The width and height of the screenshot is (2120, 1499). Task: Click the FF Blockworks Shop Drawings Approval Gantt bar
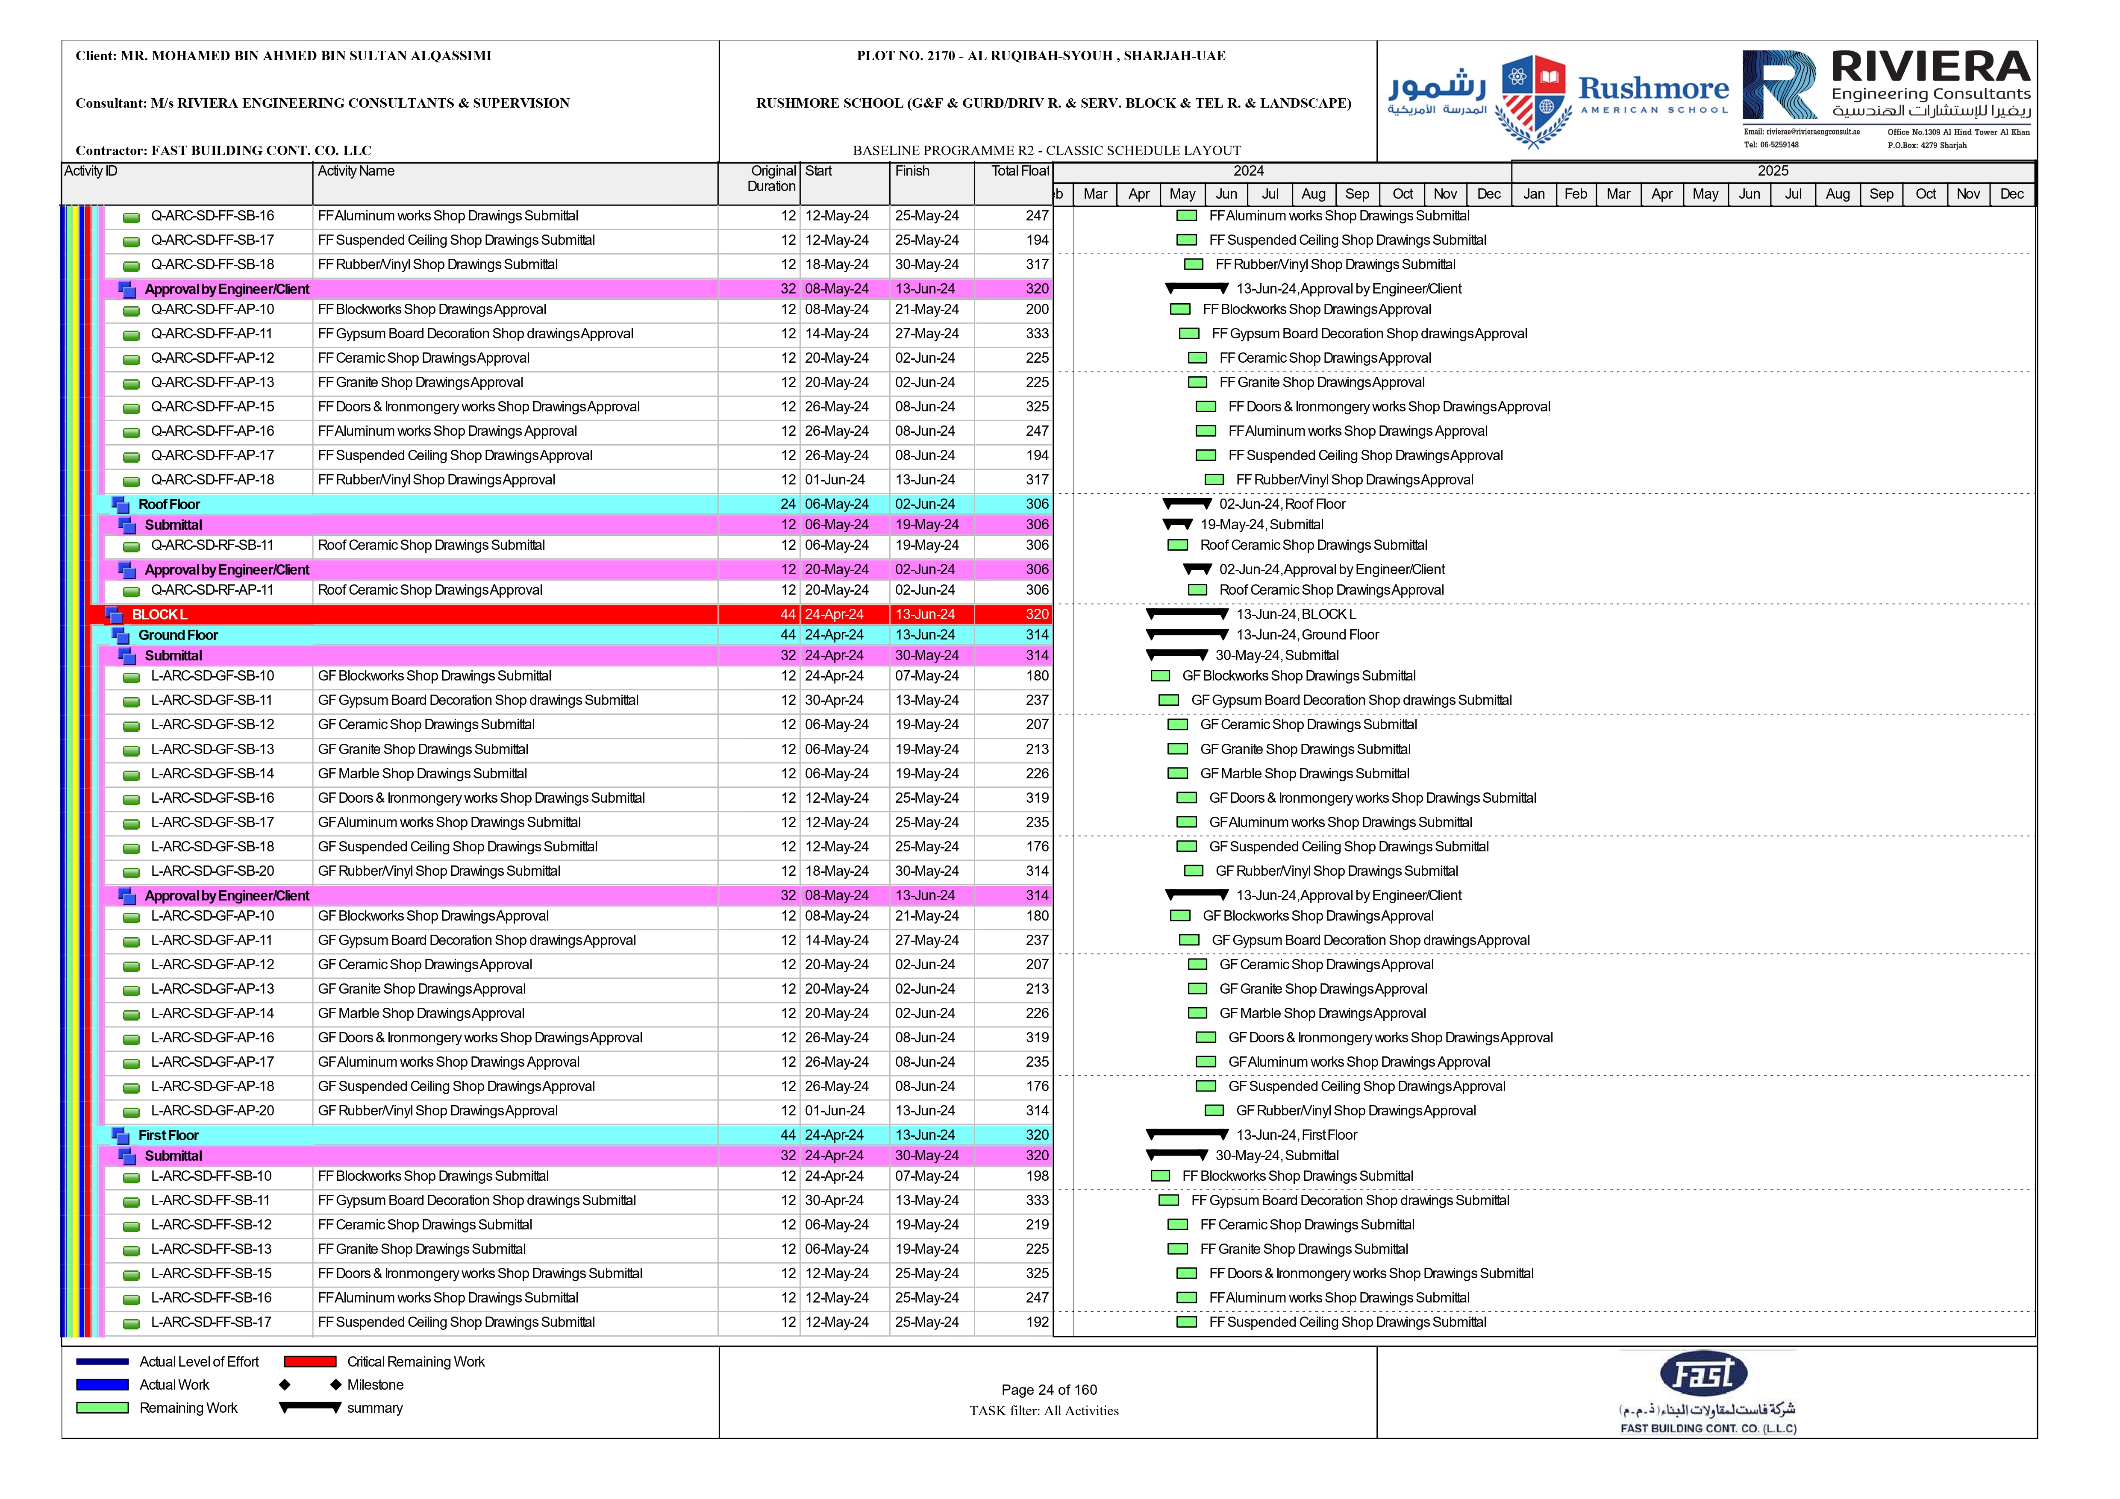click(1180, 310)
